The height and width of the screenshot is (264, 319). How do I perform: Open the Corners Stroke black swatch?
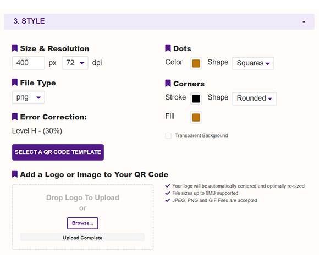[196, 98]
